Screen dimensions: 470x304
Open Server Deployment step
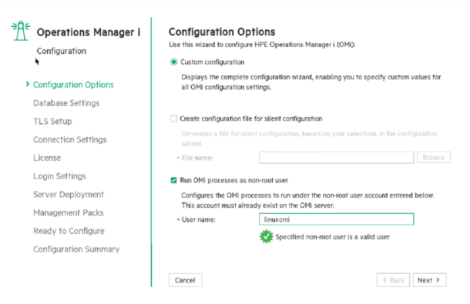(x=69, y=195)
